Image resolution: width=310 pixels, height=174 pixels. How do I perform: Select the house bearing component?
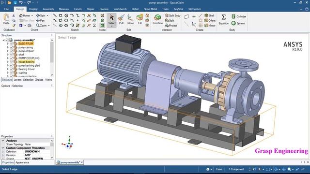(x=26, y=62)
